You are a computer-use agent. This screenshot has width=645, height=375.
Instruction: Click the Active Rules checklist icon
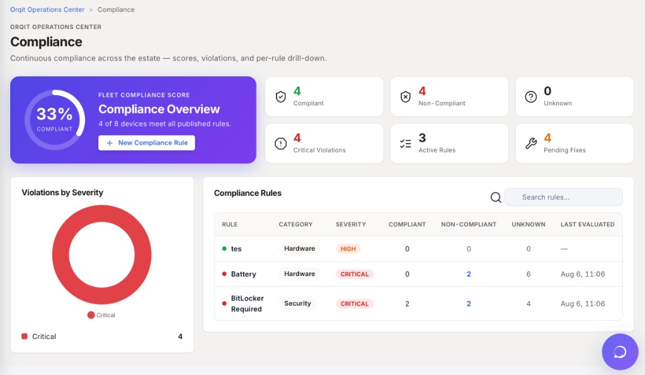point(406,144)
